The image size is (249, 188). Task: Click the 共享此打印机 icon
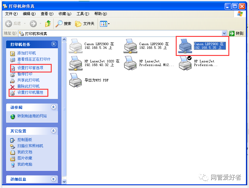click(x=13, y=80)
